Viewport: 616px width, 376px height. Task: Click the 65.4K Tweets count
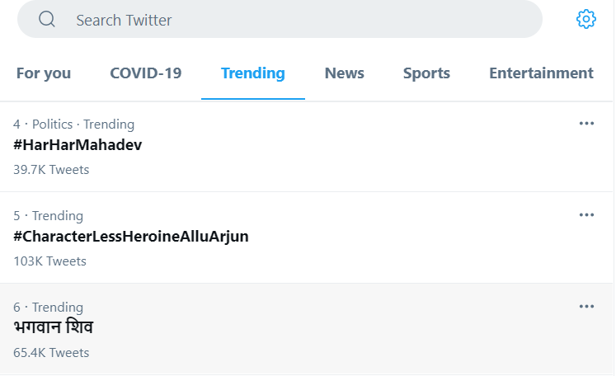coord(51,353)
